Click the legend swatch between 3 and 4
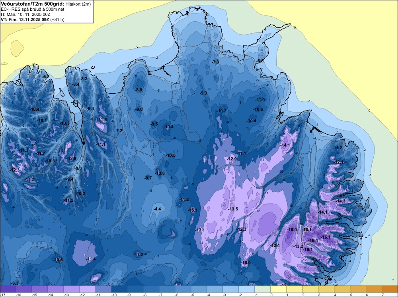The image size is (398, 297). (x=326, y=289)
